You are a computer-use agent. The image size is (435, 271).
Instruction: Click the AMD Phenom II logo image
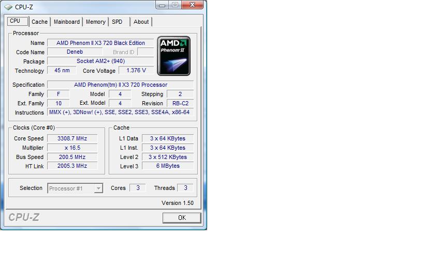tap(173, 56)
